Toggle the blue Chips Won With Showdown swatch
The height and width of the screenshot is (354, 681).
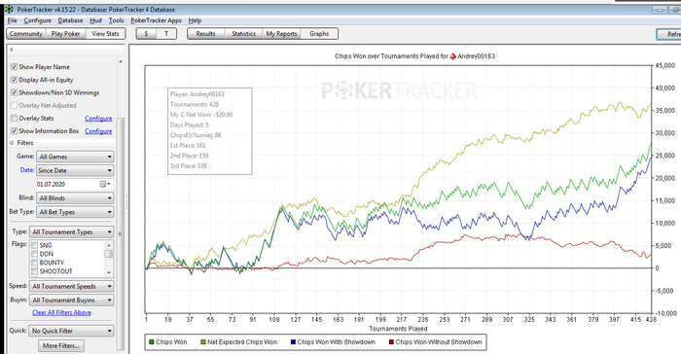[293, 342]
